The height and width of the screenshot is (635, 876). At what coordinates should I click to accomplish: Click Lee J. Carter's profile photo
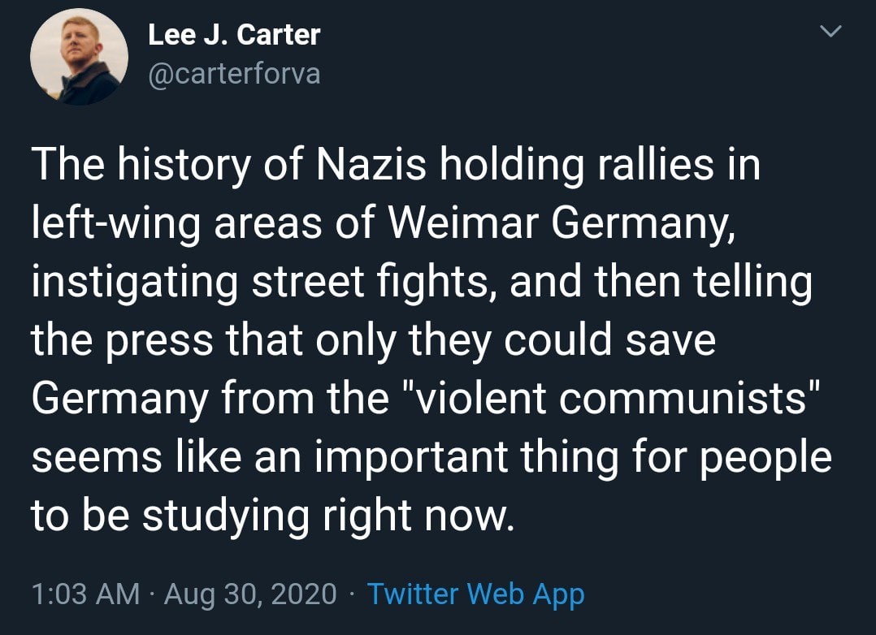tap(79, 57)
